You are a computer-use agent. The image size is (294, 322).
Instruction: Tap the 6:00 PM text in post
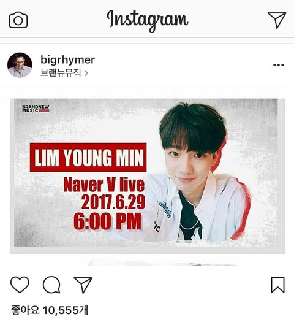pyautogui.click(x=108, y=221)
